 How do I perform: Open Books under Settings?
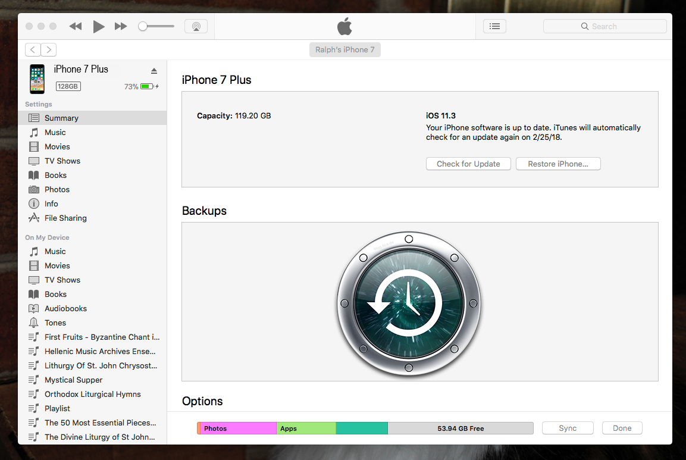point(92,175)
